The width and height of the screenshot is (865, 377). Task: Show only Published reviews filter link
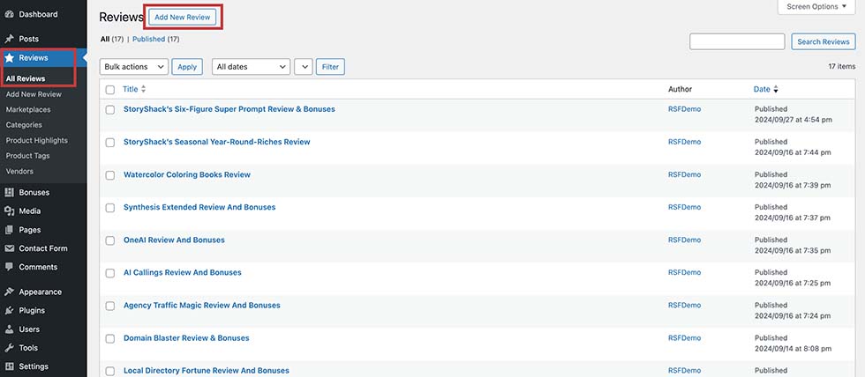point(148,39)
